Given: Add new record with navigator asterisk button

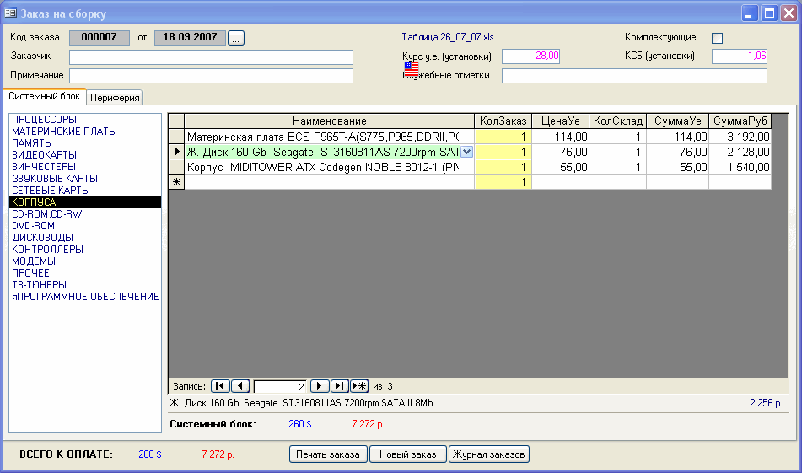Looking at the screenshot, I should tap(359, 386).
